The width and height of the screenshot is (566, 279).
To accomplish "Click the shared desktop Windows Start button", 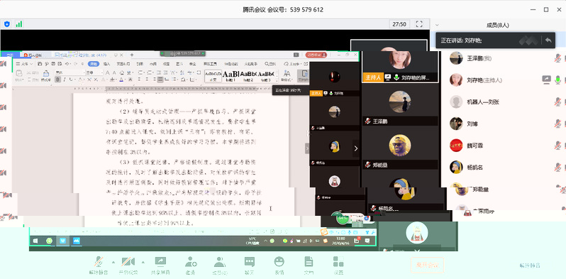I will click(35, 241).
